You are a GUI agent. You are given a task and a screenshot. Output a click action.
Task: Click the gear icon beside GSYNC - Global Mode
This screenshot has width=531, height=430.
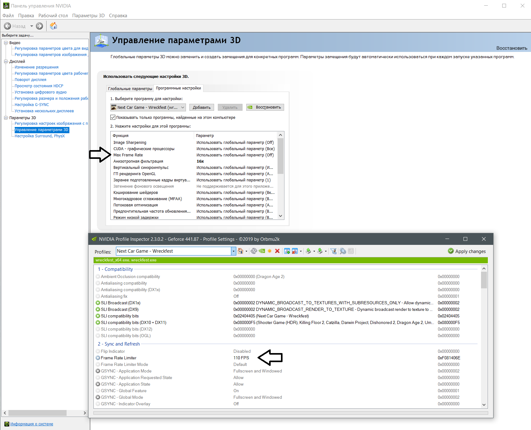coord(98,397)
